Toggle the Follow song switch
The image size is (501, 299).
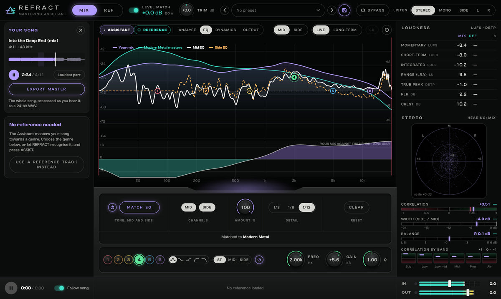click(60, 288)
